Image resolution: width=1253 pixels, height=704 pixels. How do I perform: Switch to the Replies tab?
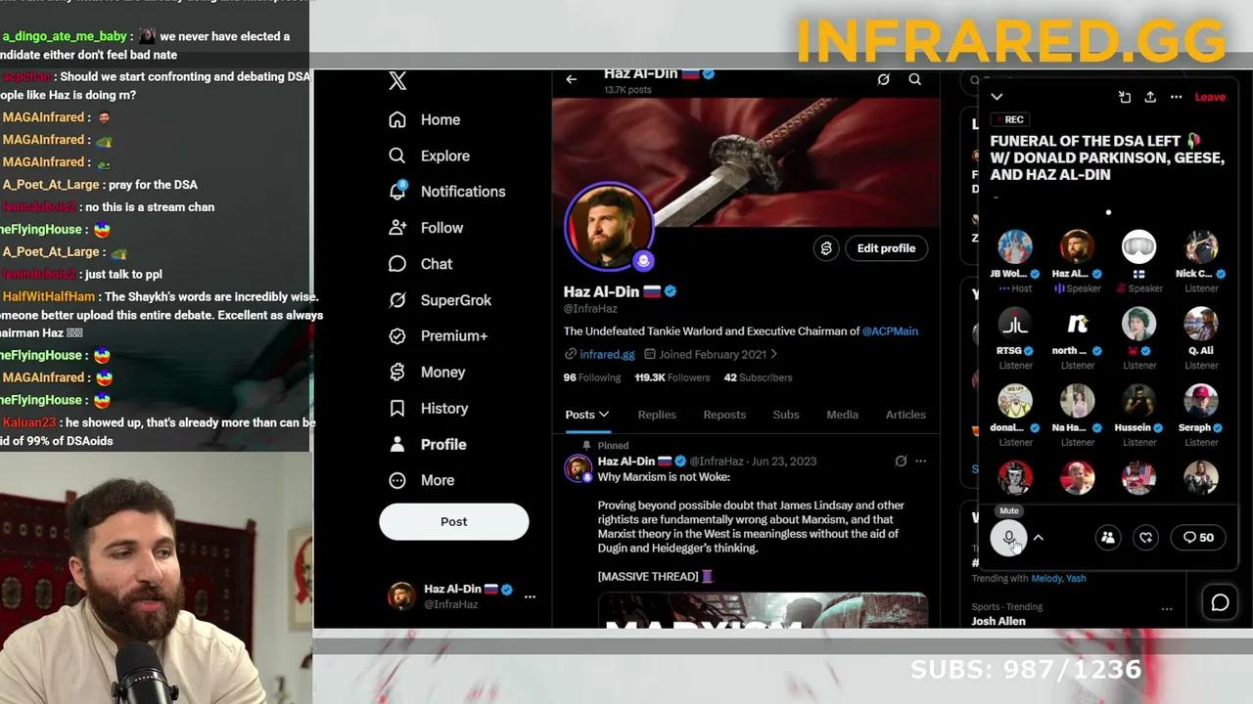pyautogui.click(x=657, y=415)
